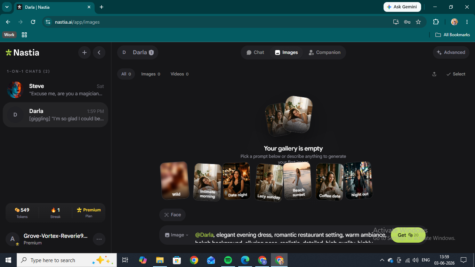Show the All 0 filter
This screenshot has height=267, width=475.
pos(126,74)
